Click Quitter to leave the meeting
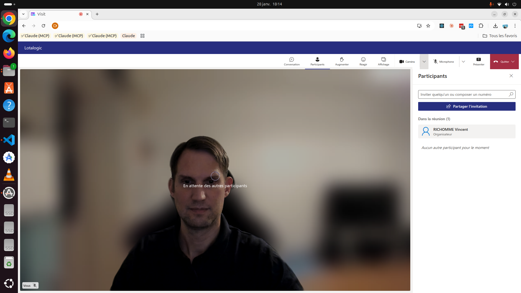This screenshot has height=293, width=521. point(501,62)
